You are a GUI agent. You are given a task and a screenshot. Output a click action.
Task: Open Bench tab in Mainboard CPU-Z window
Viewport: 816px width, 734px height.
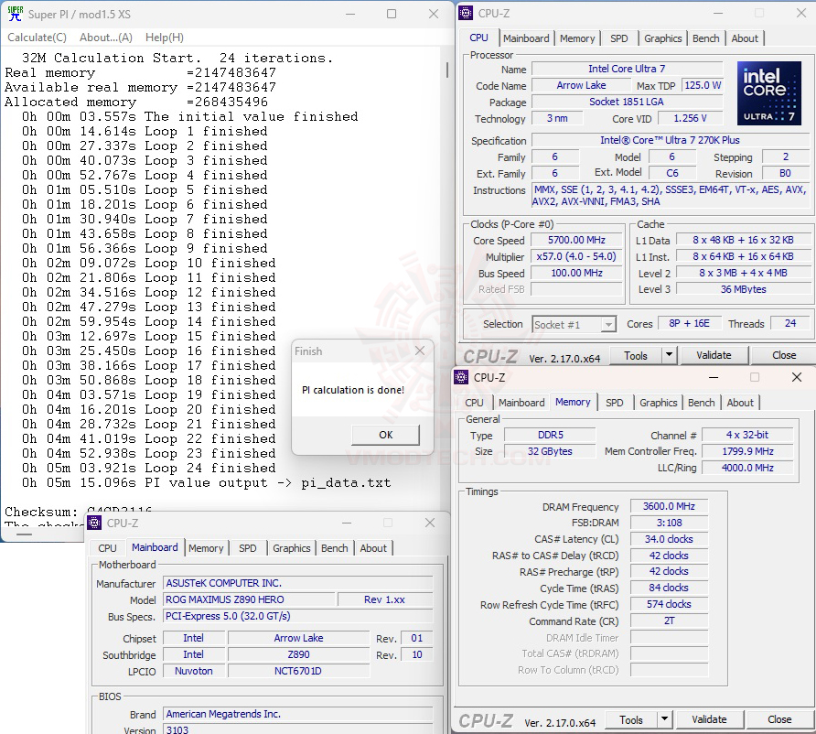(334, 548)
